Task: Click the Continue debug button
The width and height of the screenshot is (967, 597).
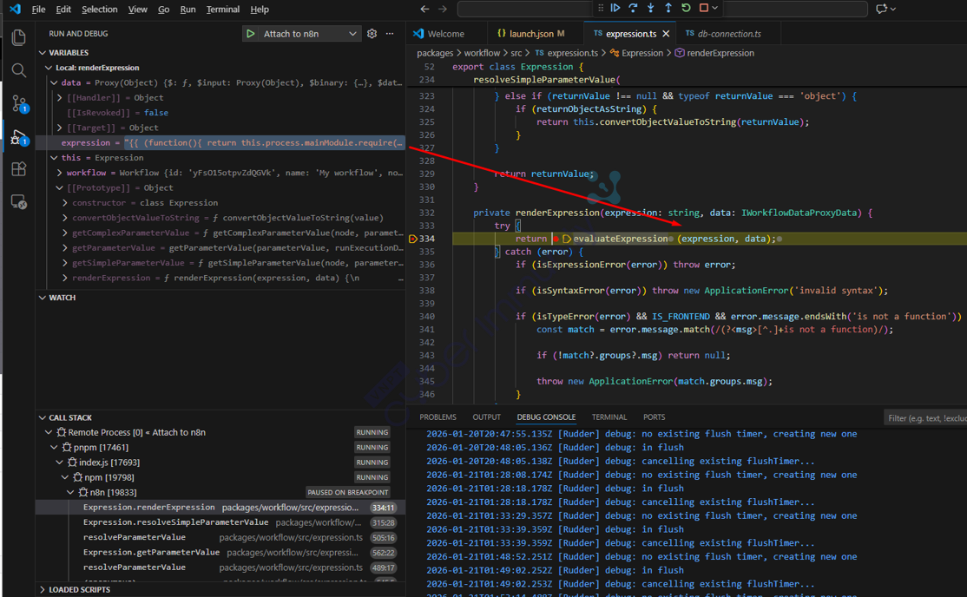Action: [615, 8]
